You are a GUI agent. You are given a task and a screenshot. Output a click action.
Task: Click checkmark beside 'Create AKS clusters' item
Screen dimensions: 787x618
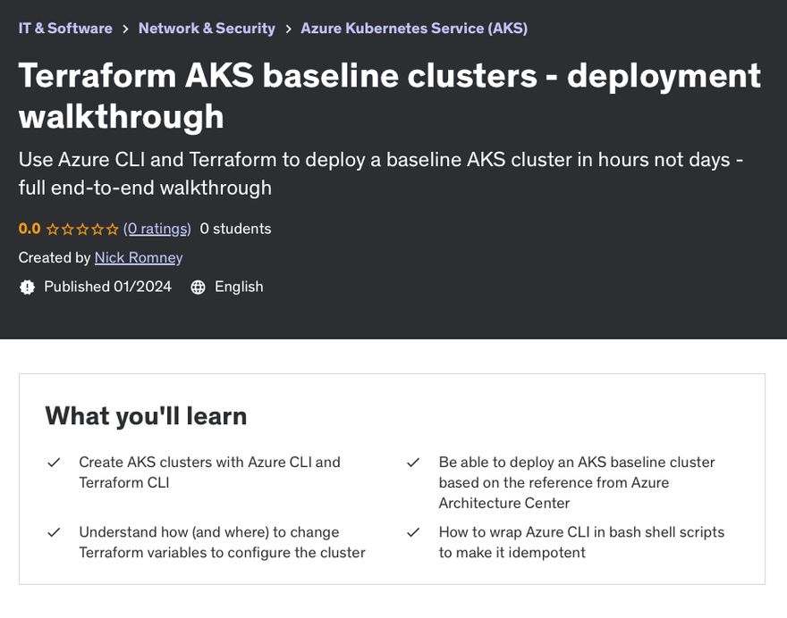[54, 463]
